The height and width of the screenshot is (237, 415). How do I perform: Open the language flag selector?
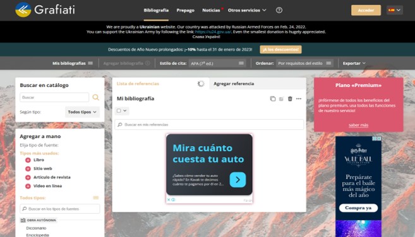(394, 10)
